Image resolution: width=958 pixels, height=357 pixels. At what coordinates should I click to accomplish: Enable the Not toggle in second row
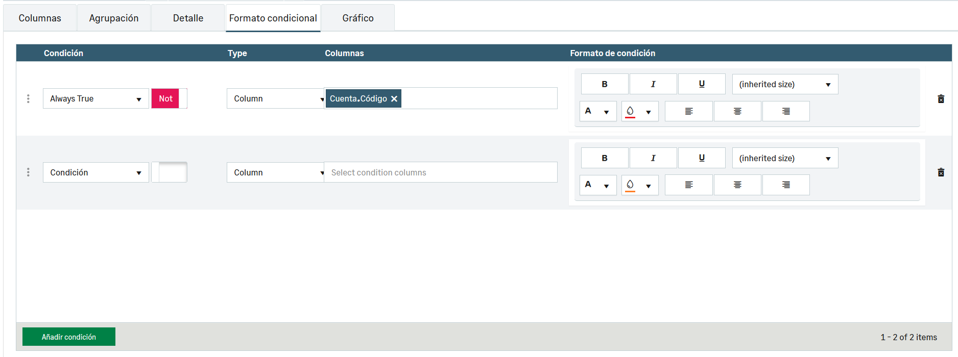[169, 172]
